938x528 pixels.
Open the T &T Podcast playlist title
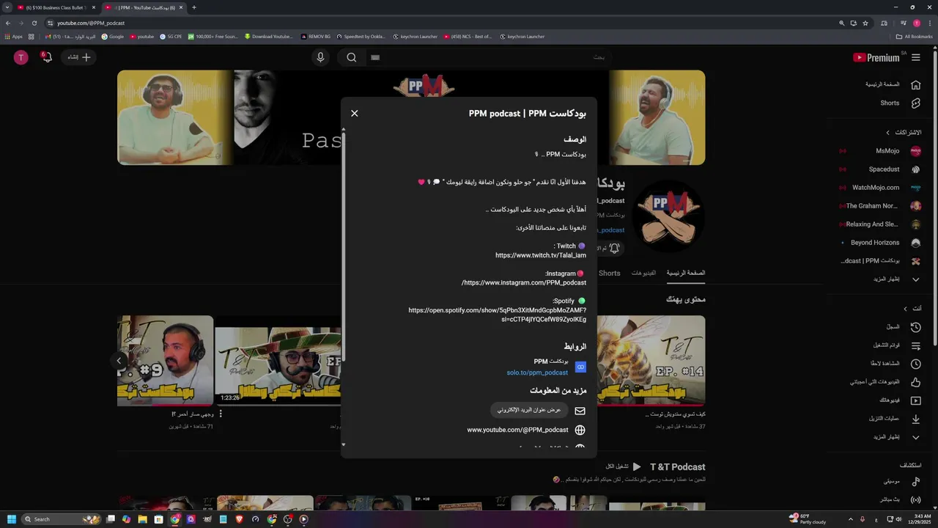coord(677,466)
